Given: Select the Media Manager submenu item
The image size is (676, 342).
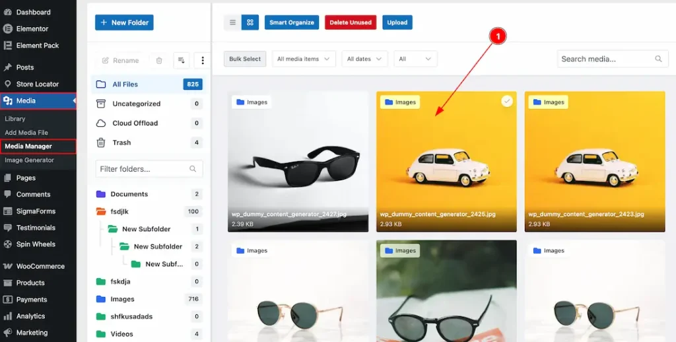Looking at the screenshot, I should coord(38,146).
